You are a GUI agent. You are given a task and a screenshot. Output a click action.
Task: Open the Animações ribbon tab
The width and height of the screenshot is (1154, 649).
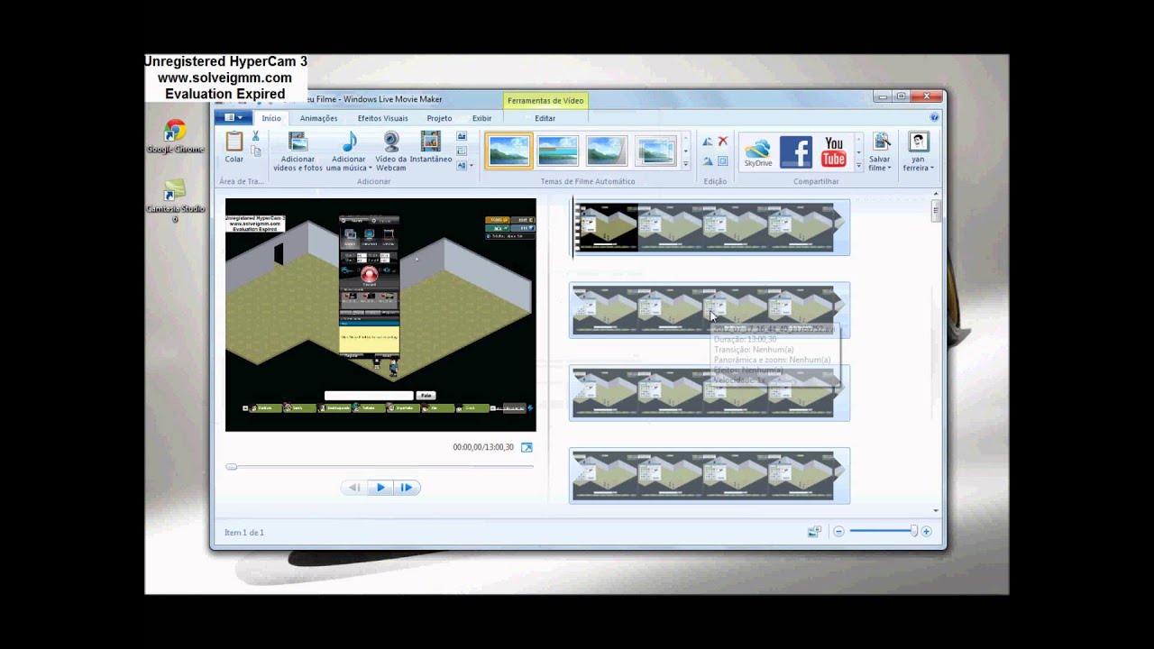pyautogui.click(x=318, y=118)
